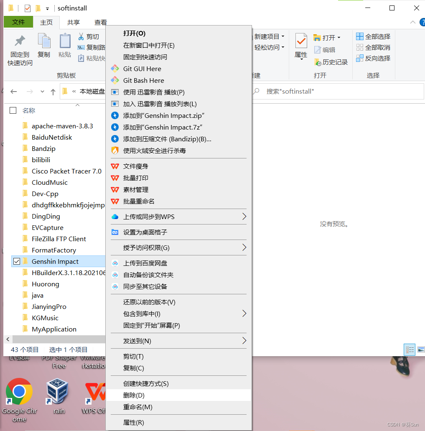
Task: Open the rain VirtualBox desktop shortcut
Action: coord(58,396)
